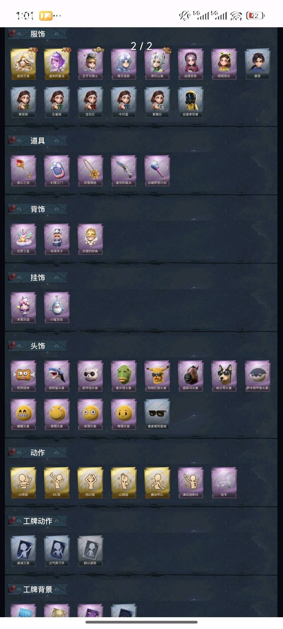This screenshot has width=283, height=629.
Task: Select the 小鲨包包 pendant
Action: coord(57,307)
